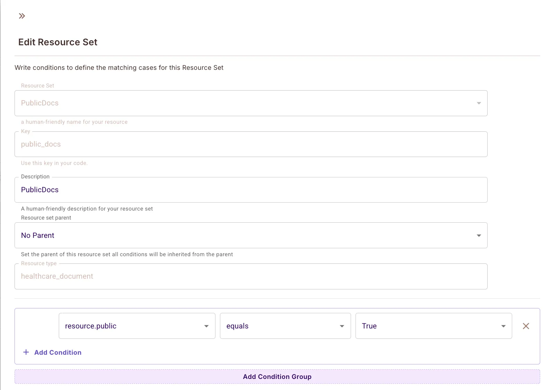Click the arrow on the equals operator dropdown
554x390 pixels.
point(342,326)
